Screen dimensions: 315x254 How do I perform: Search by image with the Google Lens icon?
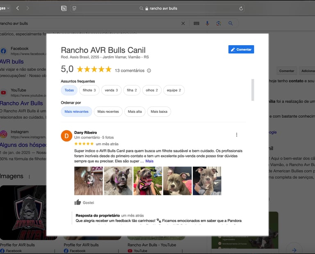tap(219, 23)
